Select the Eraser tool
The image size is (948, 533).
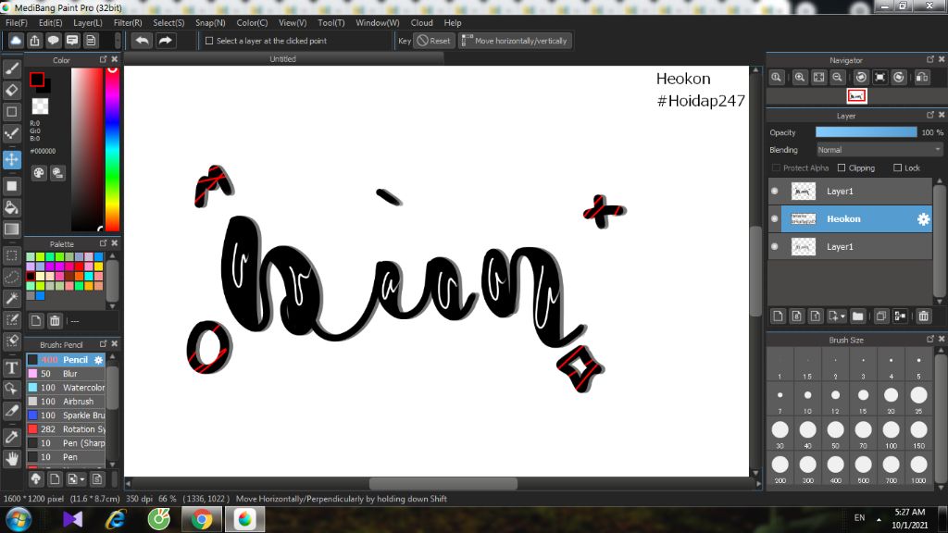(x=11, y=90)
